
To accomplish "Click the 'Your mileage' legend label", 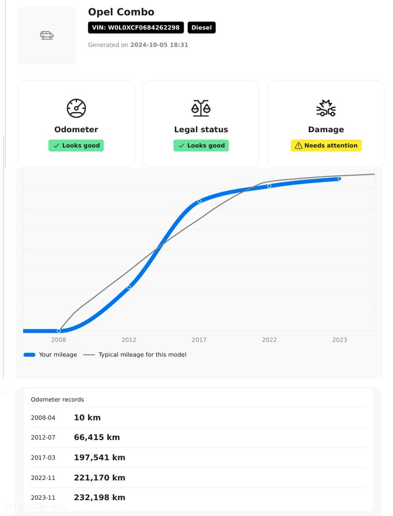I will click(x=58, y=355).
